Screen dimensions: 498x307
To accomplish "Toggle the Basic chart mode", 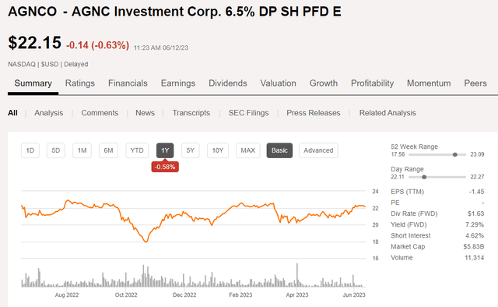I will click(279, 150).
